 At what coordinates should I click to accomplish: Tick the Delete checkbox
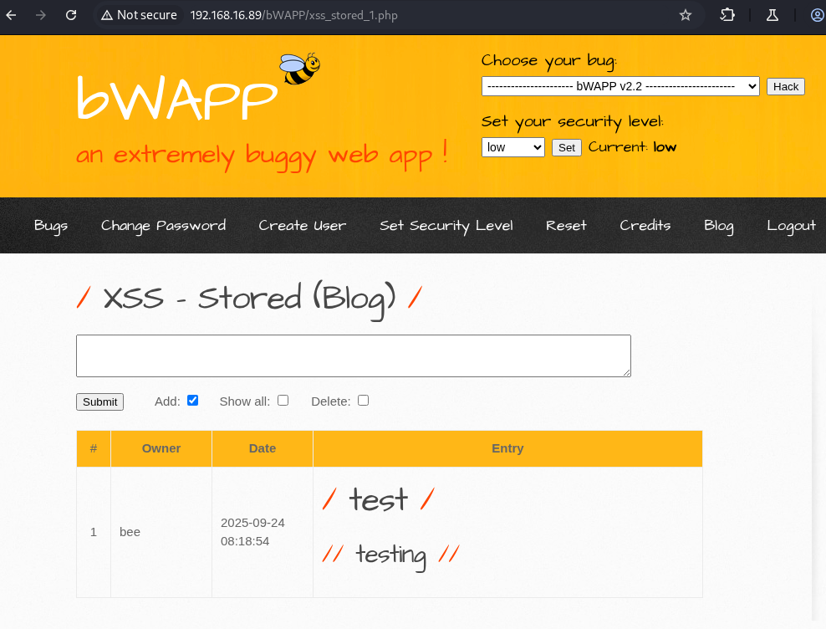(x=363, y=400)
